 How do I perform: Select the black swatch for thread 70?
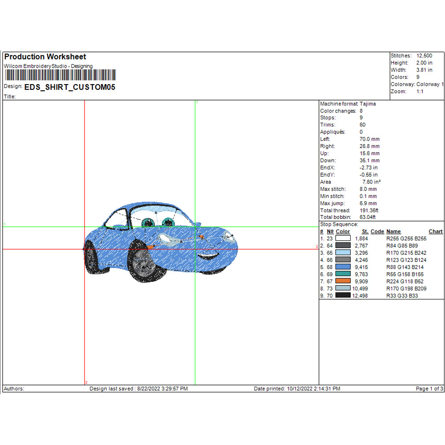pyautogui.click(x=343, y=295)
